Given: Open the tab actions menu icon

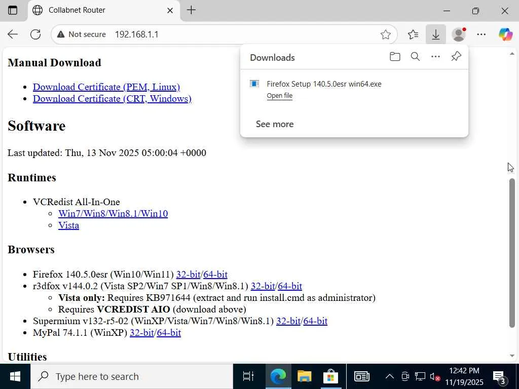Looking at the screenshot, I should tap(13, 10).
